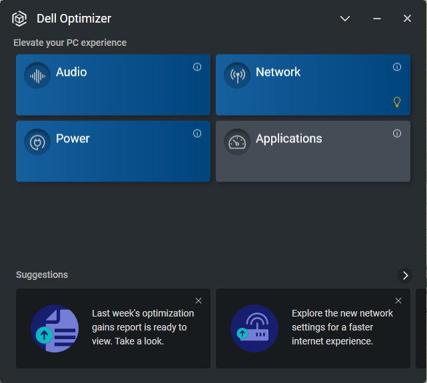This screenshot has width=427, height=383.
Task: Expand the chevron dropdown in title bar
Action: 345,19
